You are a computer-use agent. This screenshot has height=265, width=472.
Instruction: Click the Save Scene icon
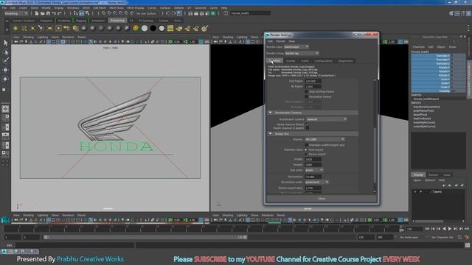tap(48, 13)
